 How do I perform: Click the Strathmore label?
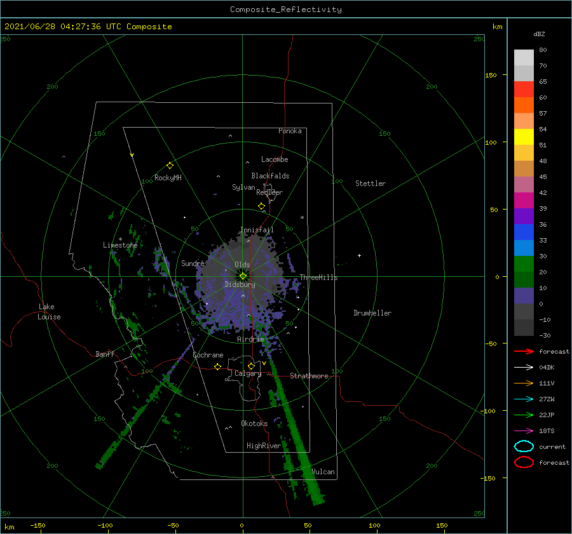point(309,376)
